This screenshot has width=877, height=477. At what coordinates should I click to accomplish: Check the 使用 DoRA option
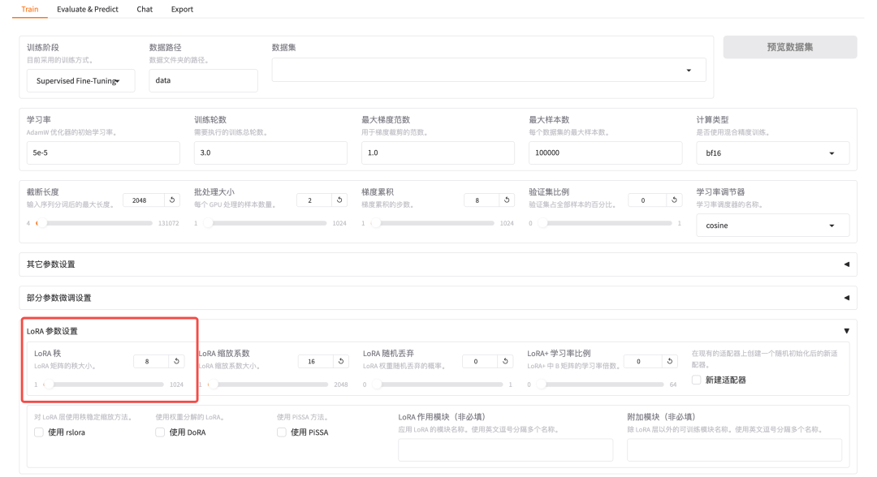pos(160,432)
